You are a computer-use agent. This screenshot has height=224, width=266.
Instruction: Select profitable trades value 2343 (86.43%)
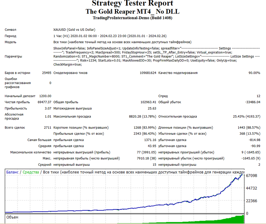(145, 134)
